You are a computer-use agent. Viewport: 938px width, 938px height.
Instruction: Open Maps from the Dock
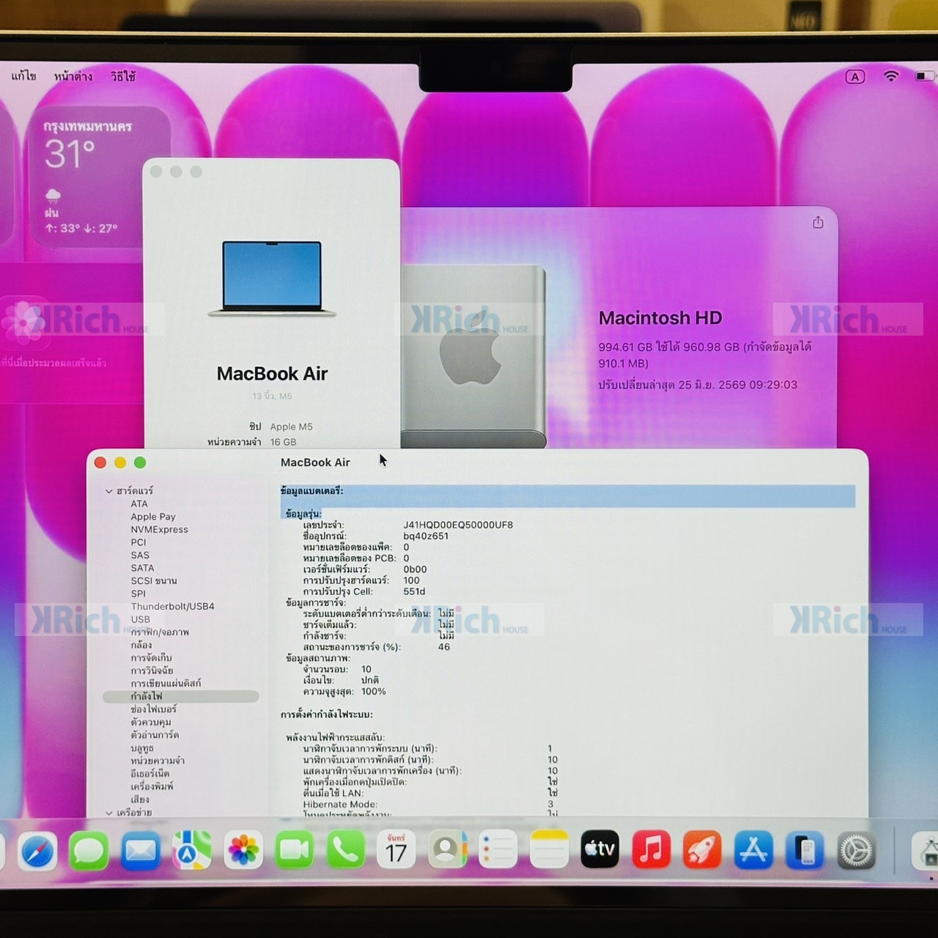tap(191, 851)
